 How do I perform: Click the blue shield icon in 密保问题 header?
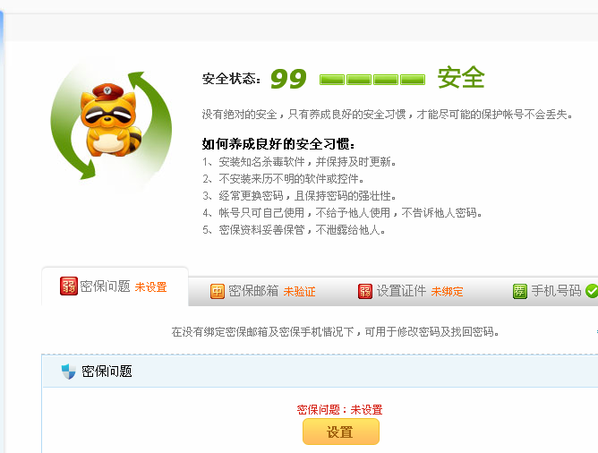pos(69,372)
